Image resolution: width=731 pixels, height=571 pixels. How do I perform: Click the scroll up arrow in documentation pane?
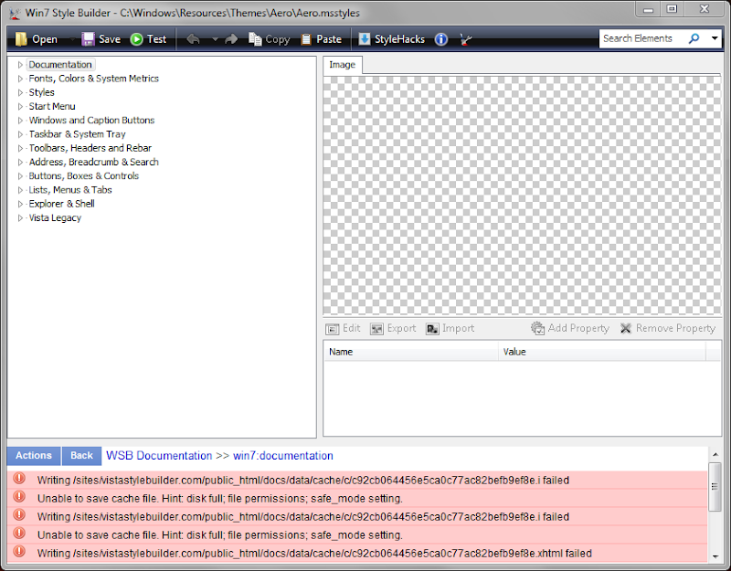click(715, 454)
